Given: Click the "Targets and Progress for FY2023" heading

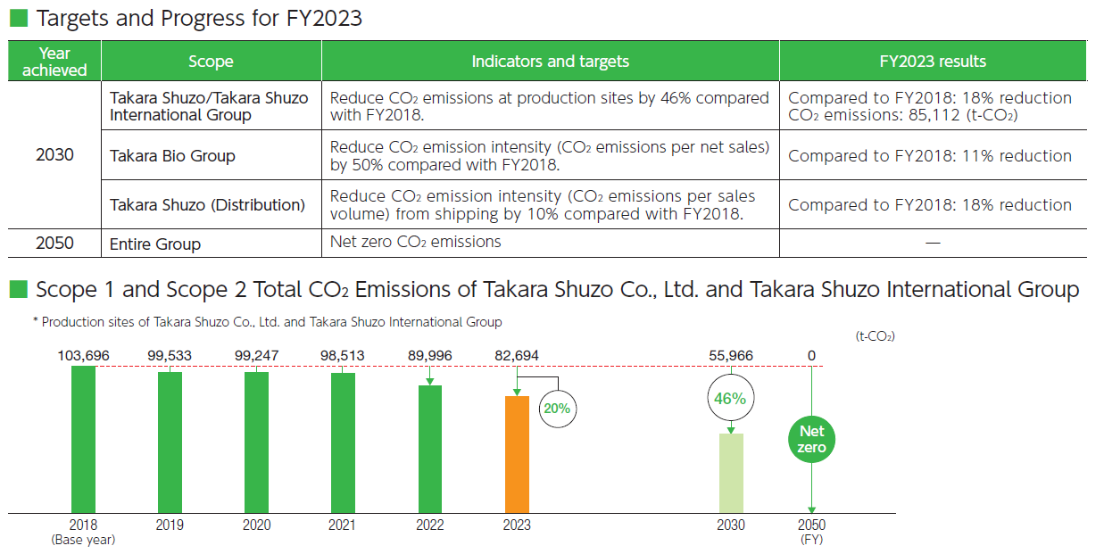Looking at the screenshot, I should (199, 18).
